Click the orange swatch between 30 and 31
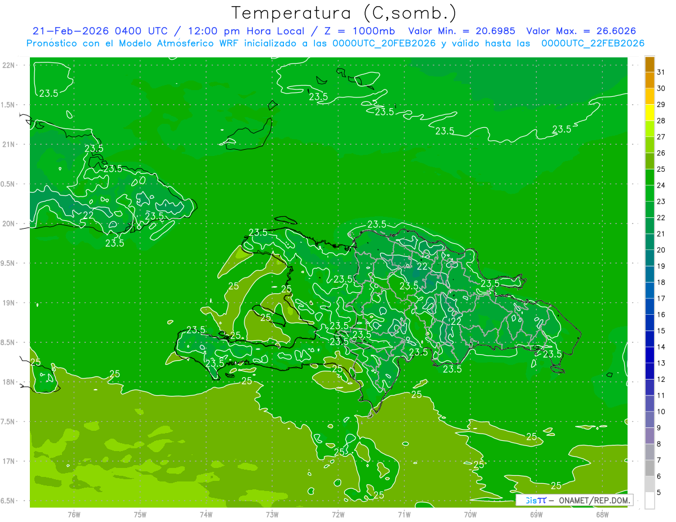 650,81
